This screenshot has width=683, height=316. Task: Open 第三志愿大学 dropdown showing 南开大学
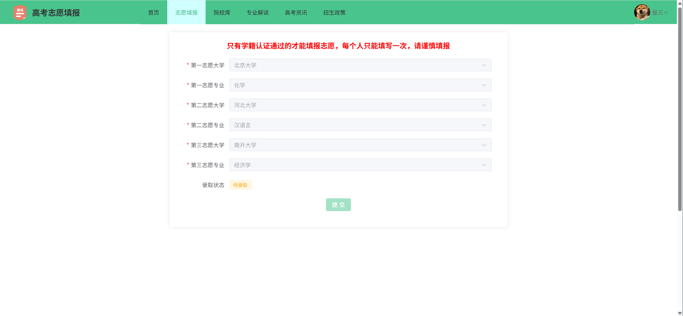coord(360,145)
